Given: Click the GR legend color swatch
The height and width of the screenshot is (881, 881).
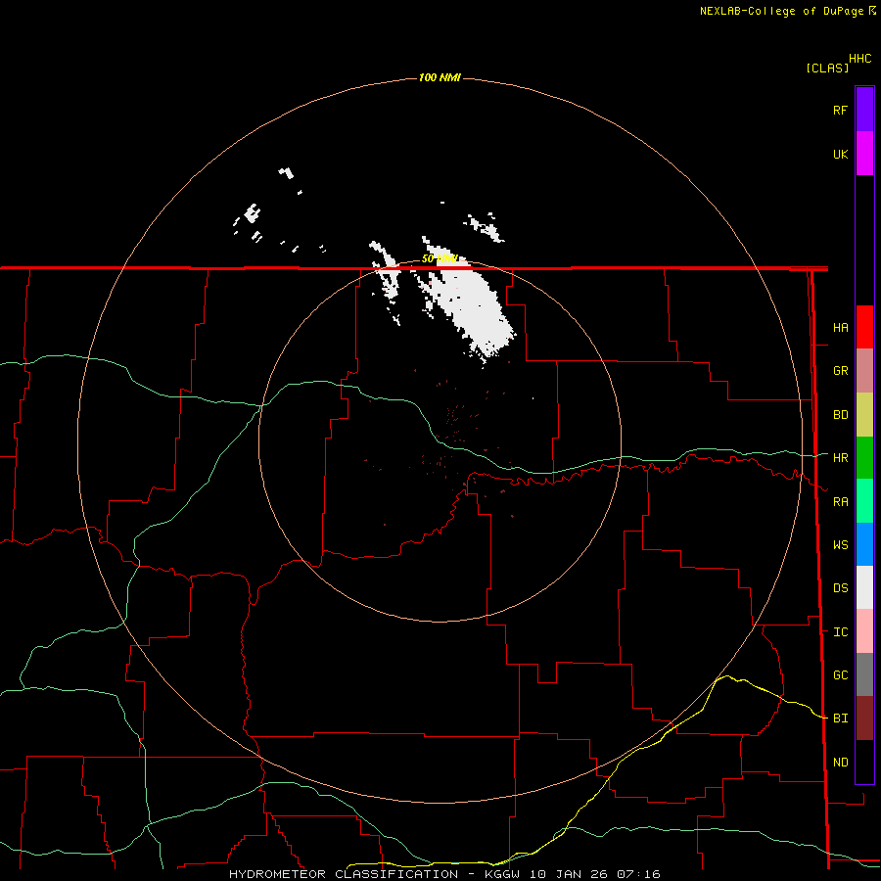Looking at the screenshot, I should 864,371.
